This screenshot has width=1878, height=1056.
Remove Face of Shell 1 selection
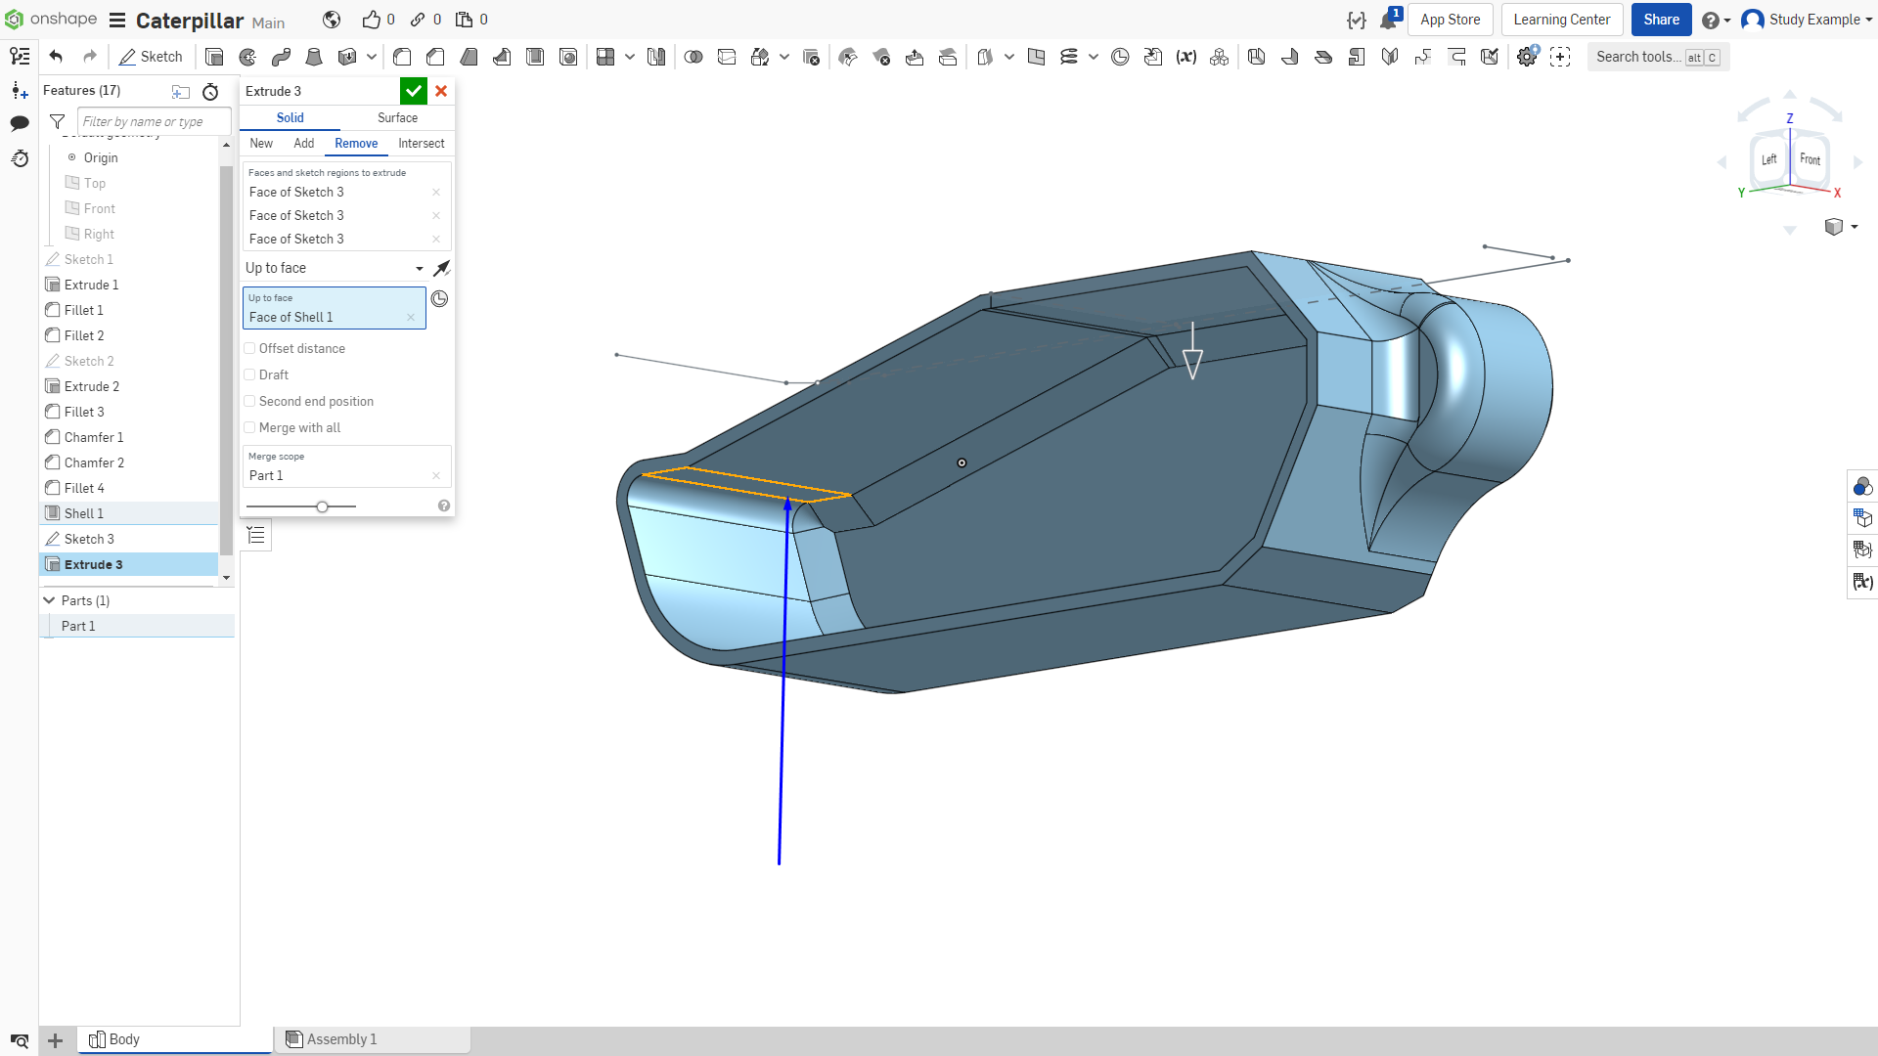click(x=411, y=317)
